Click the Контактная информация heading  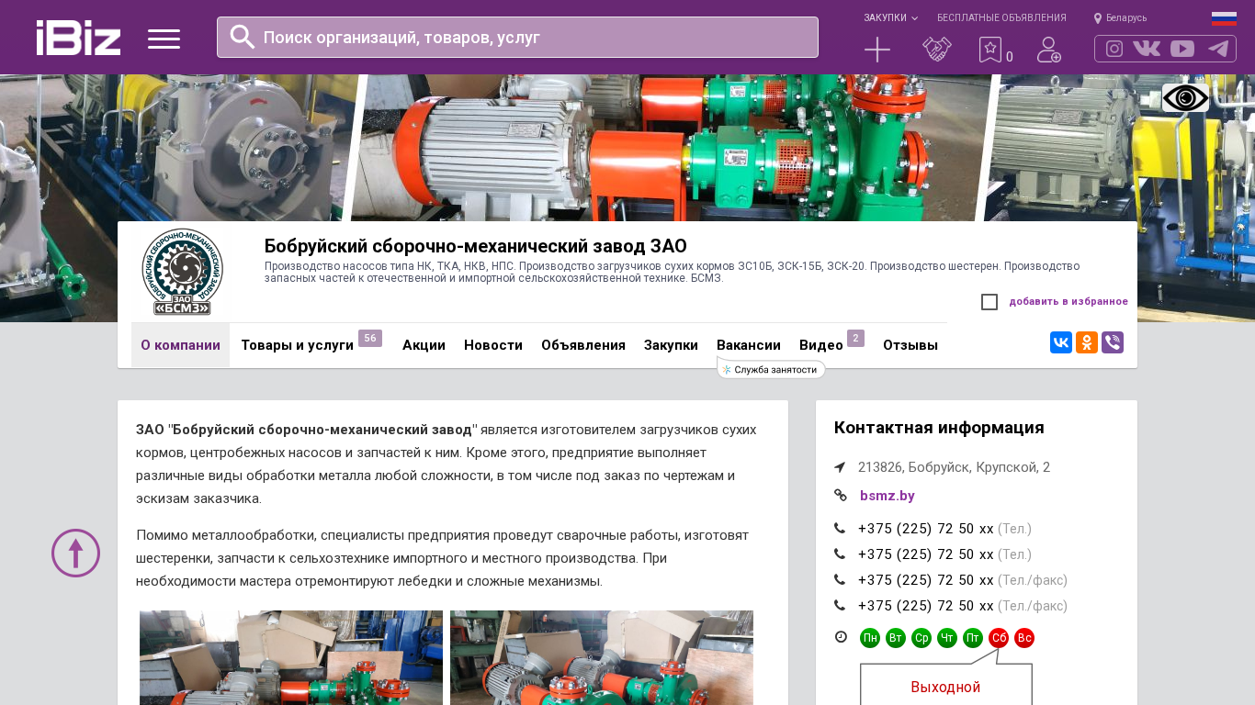point(939,428)
